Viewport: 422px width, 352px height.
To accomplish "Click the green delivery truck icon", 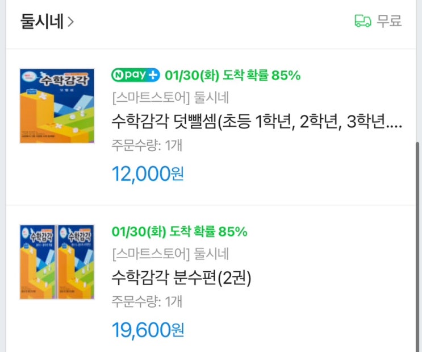I will coord(362,21).
